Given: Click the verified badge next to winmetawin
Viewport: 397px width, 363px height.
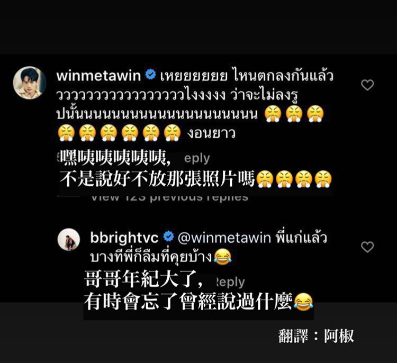Looking at the screenshot, I should pyautogui.click(x=150, y=75).
